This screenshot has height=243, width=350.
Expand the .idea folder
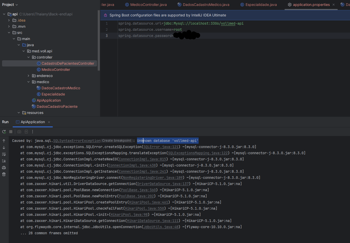(x=9, y=20)
